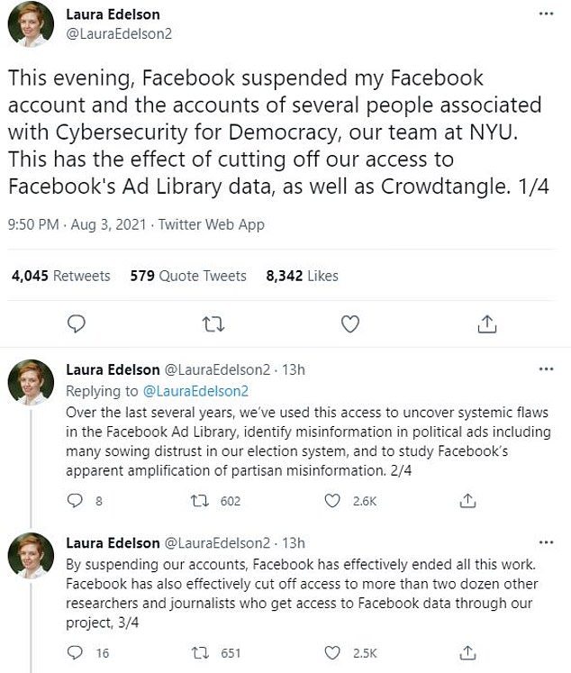Open Laura Edelson's profile photo at top

pos(31,23)
